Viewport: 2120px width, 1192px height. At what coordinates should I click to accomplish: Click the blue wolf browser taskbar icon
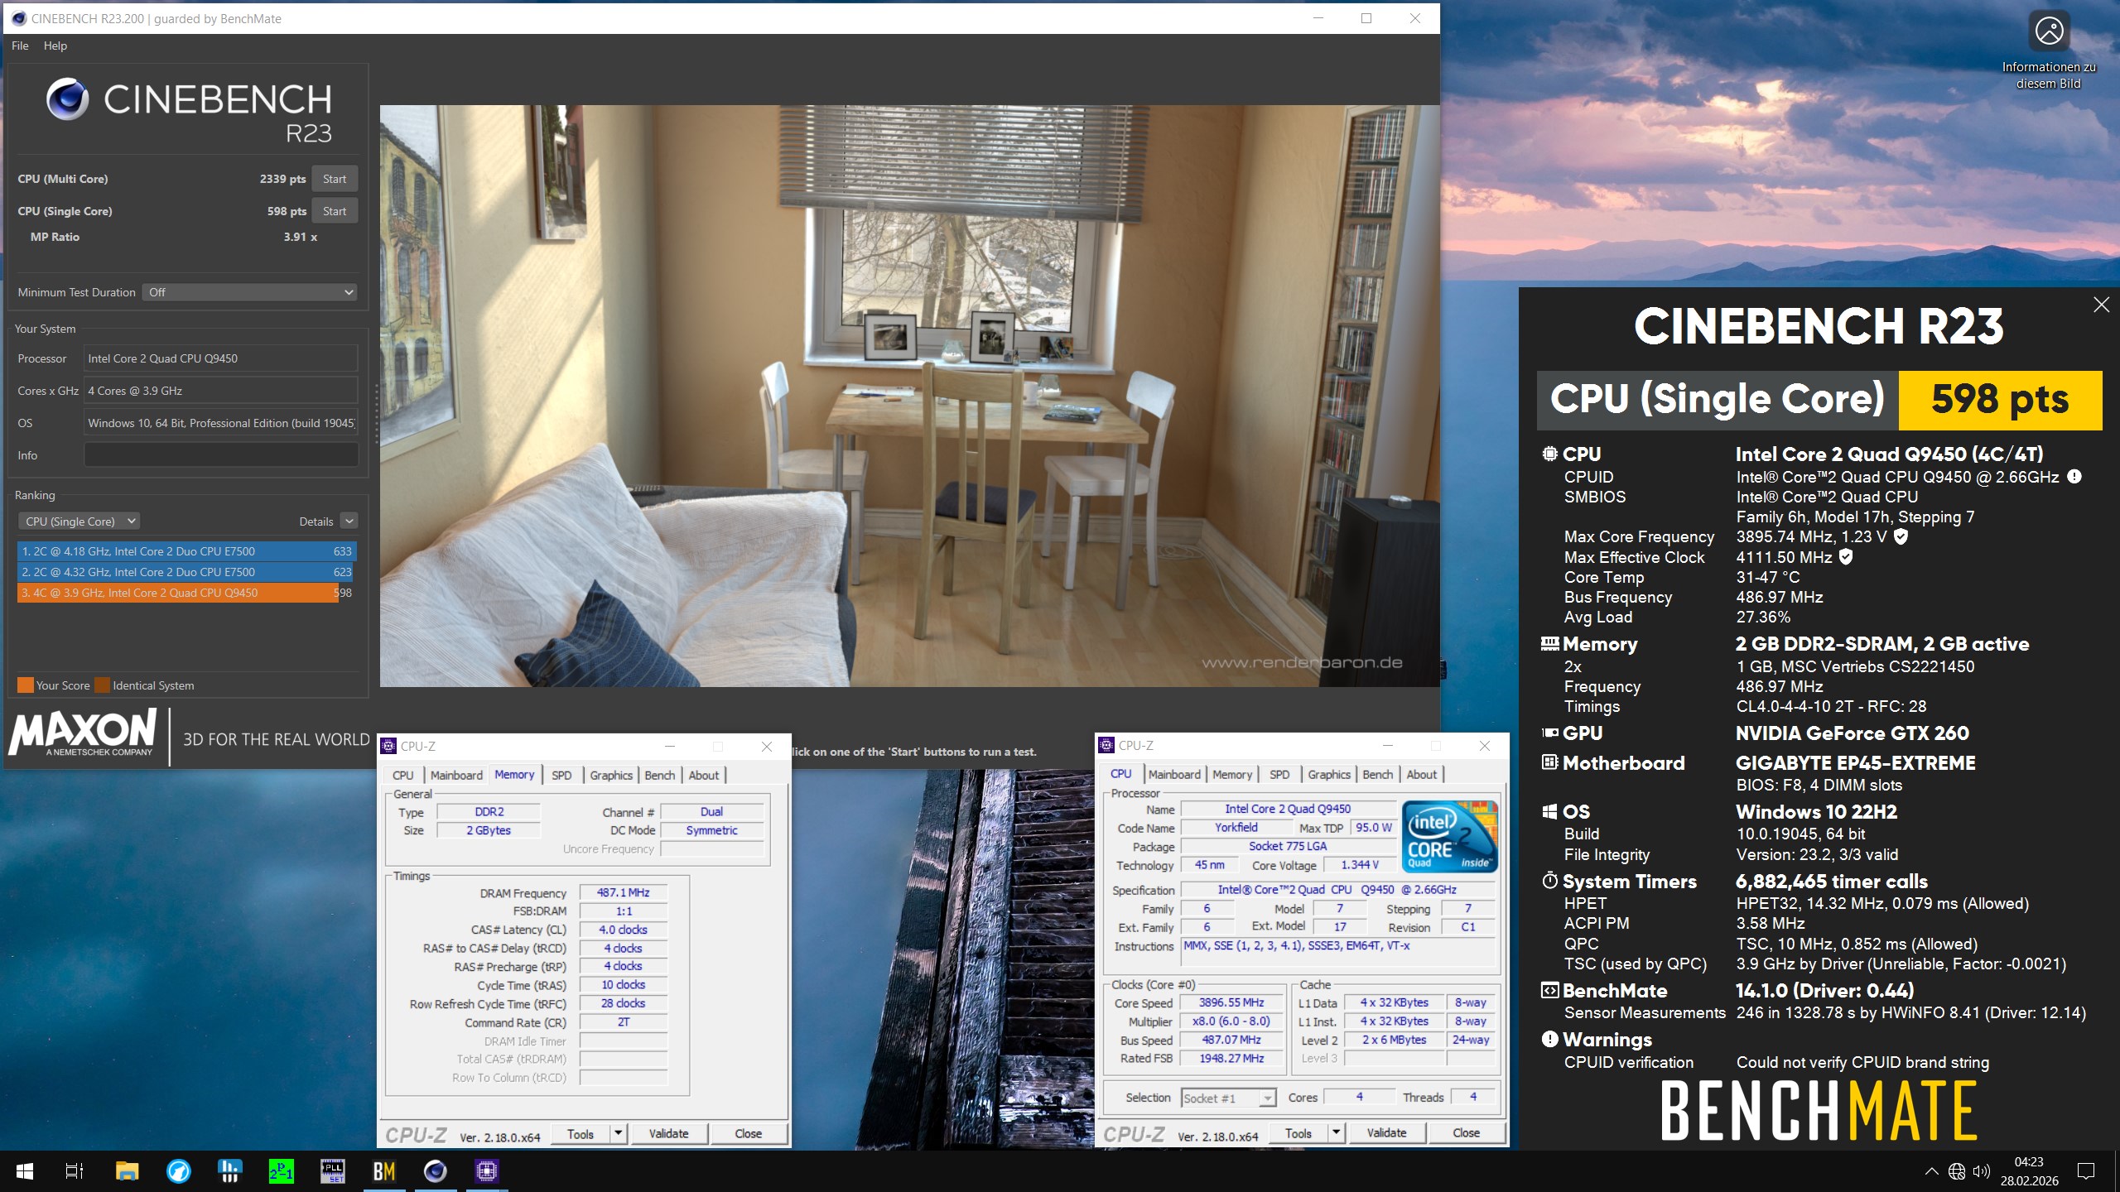tap(178, 1170)
